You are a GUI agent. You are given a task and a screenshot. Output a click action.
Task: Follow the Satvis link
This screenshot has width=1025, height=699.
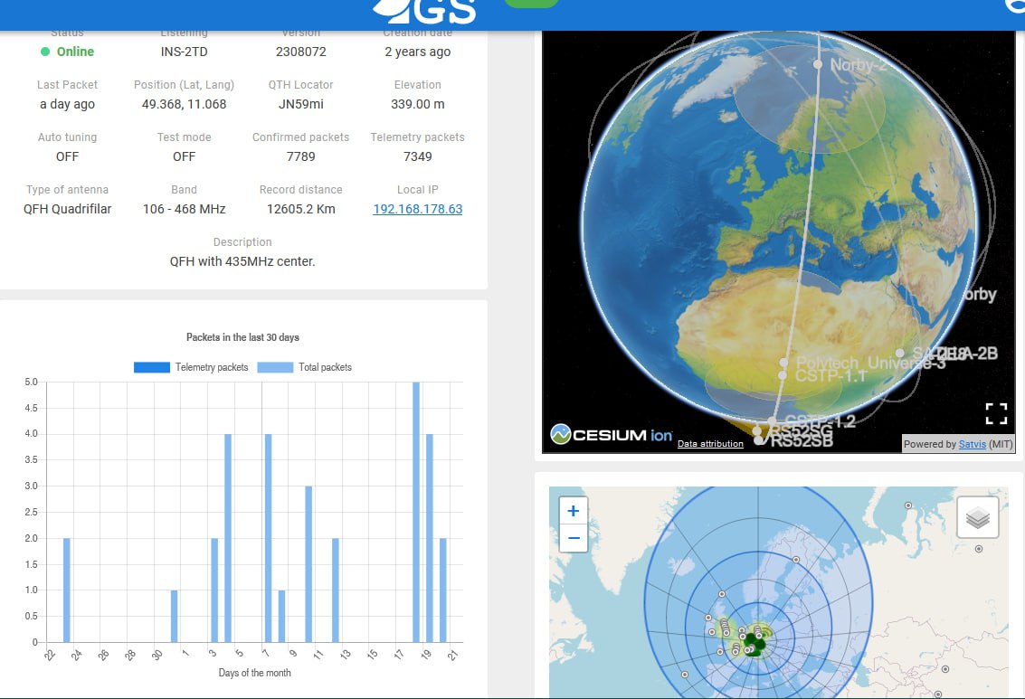point(972,444)
